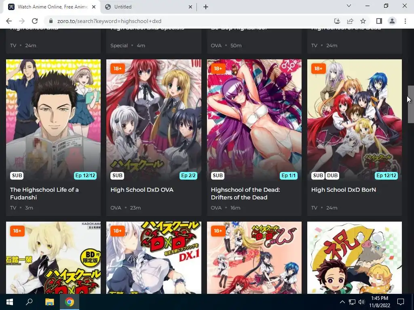414x310 pixels.
Task: Click 18+ tag on DxD OVA poster
Action: (x=118, y=69)
